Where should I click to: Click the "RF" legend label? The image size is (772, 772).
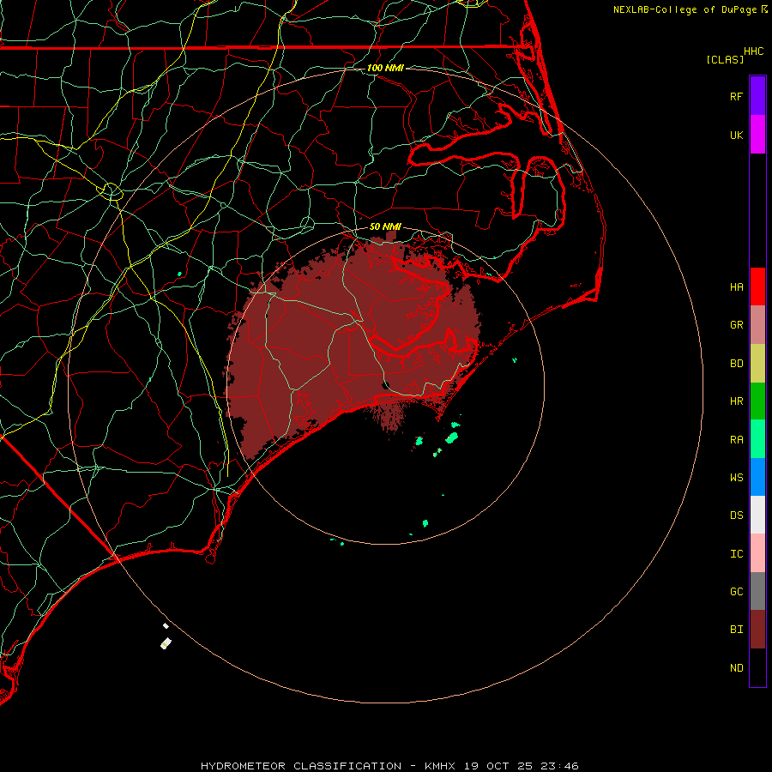coord(736,96)
